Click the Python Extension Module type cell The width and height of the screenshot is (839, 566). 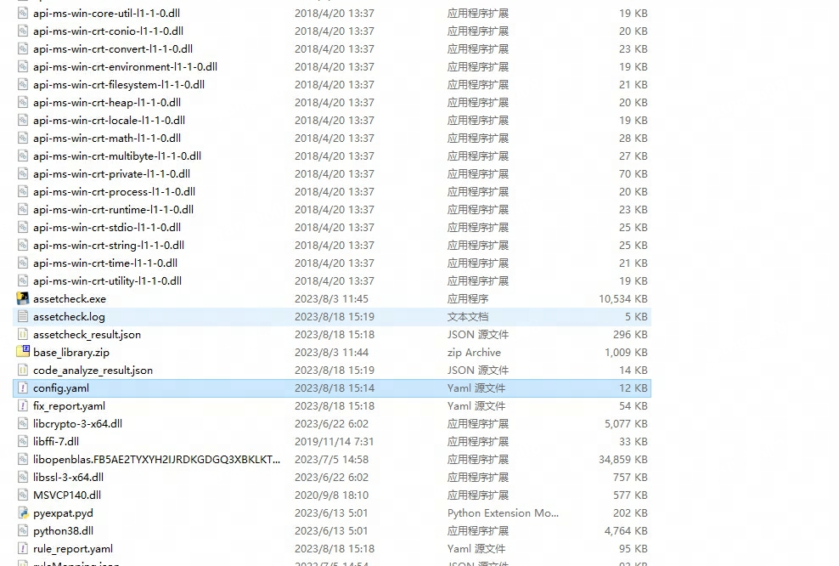tap(503, 512)
